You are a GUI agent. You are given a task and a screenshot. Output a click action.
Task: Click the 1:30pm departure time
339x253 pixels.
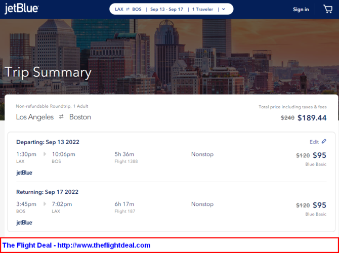(26, 154)
